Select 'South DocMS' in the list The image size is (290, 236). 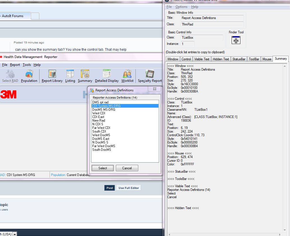click(125, 150)
